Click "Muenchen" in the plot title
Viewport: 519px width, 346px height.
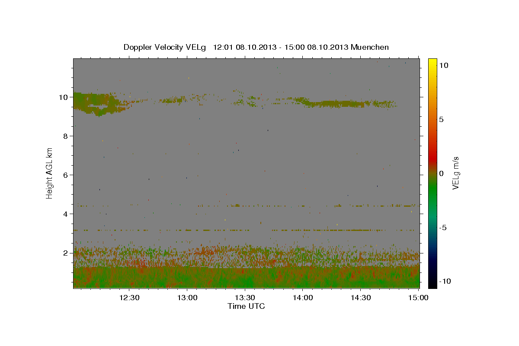pyautogui.click(x=370, y=47)
